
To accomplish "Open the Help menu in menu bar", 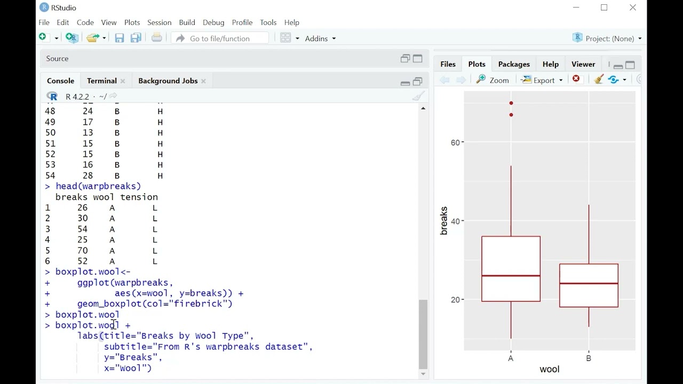I will coord(292,22).
